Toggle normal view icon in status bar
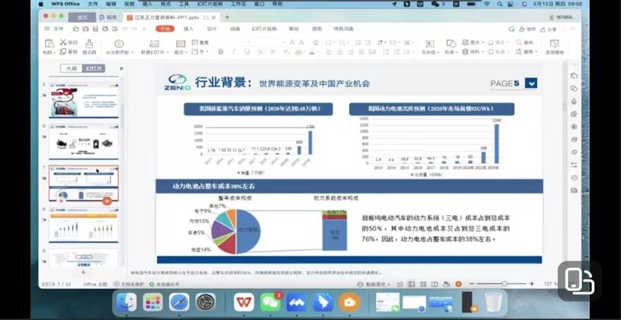This screenshot has height=320, width=621. coord(411,284)
